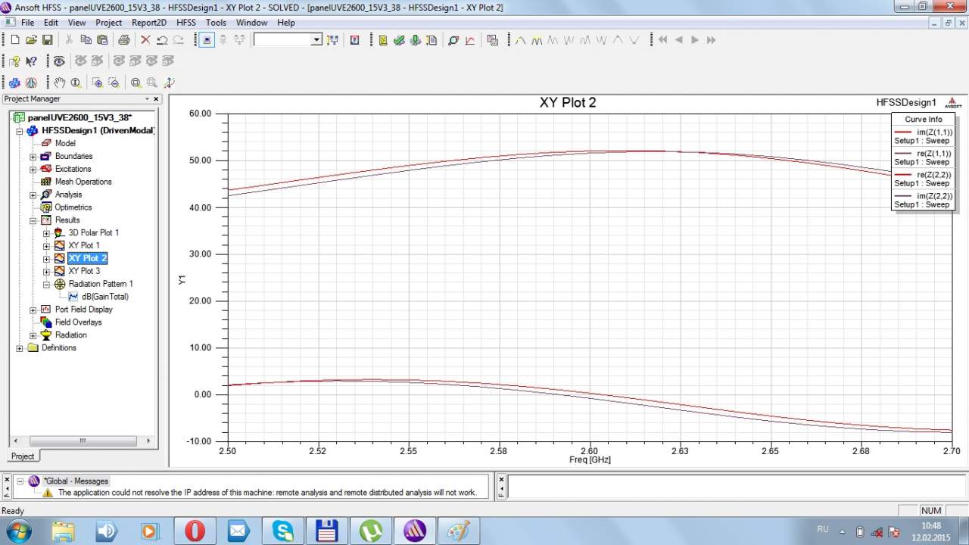
Task: Click the help question-mark page icon
Action: 14,61
